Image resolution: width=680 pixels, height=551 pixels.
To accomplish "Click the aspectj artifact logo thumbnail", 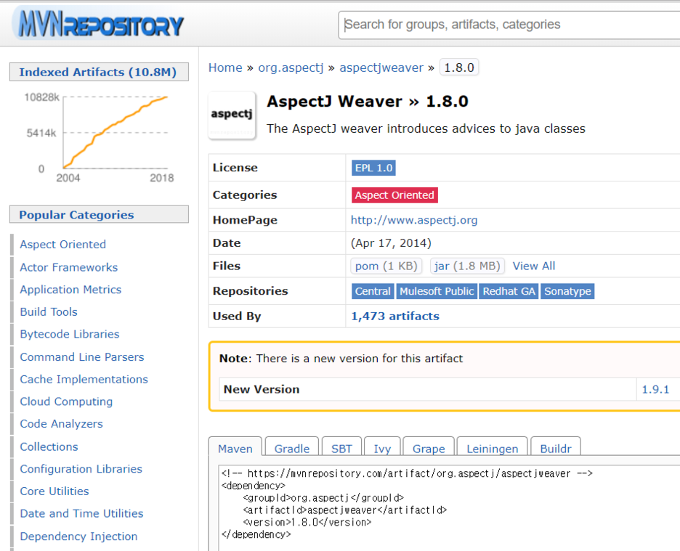I will (x=232, y=115).
